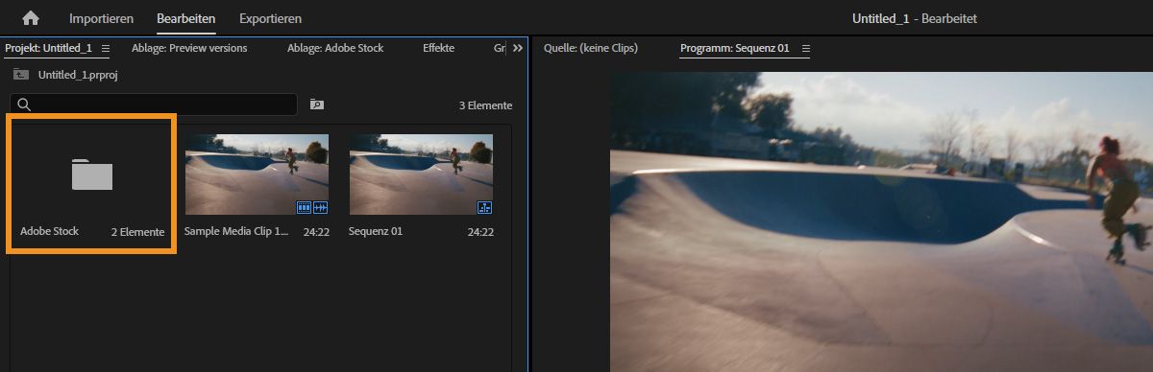Open the Effekte panel tab
Screen dimensions: 1153x372
click(x=438, y=48)
